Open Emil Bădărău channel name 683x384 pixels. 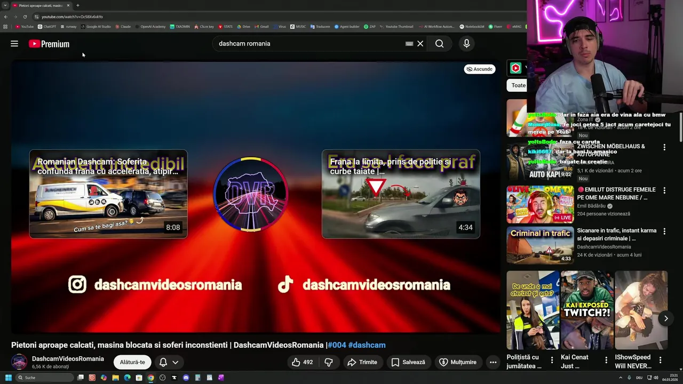(x=591, y=206)
